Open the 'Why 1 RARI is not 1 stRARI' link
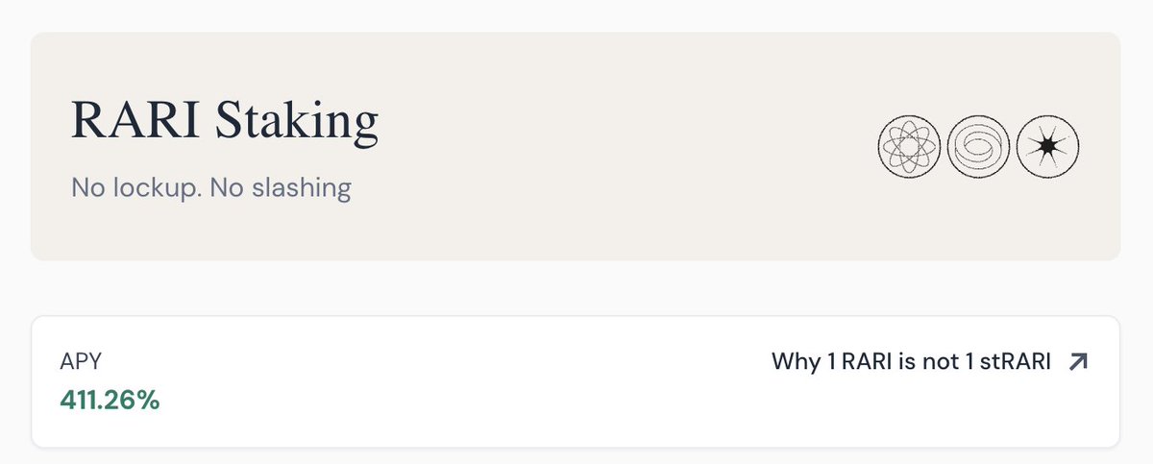 click(x=930, y=361)
